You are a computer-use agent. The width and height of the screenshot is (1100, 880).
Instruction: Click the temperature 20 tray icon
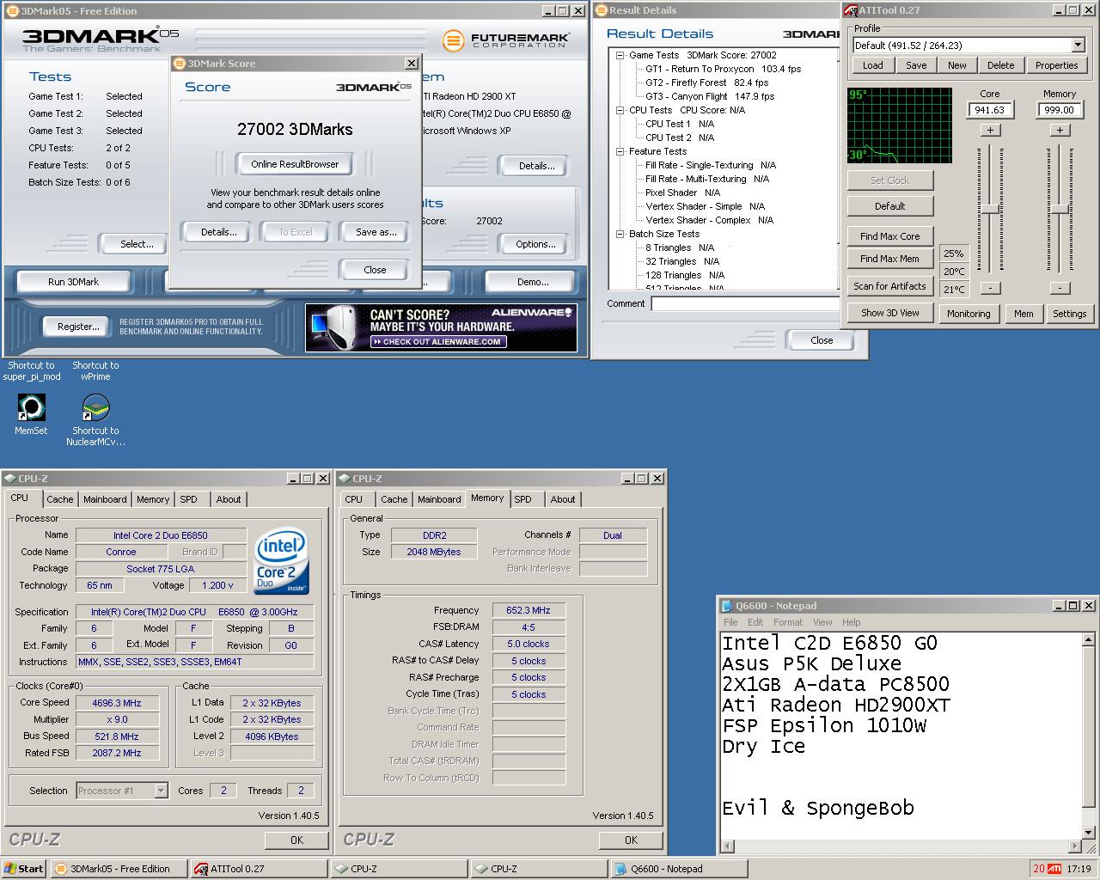1038,869
